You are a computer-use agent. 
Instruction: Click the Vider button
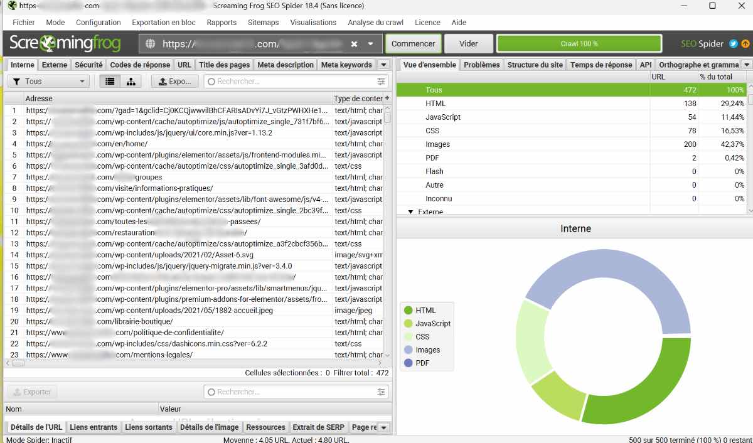click(x=467, y=44)
